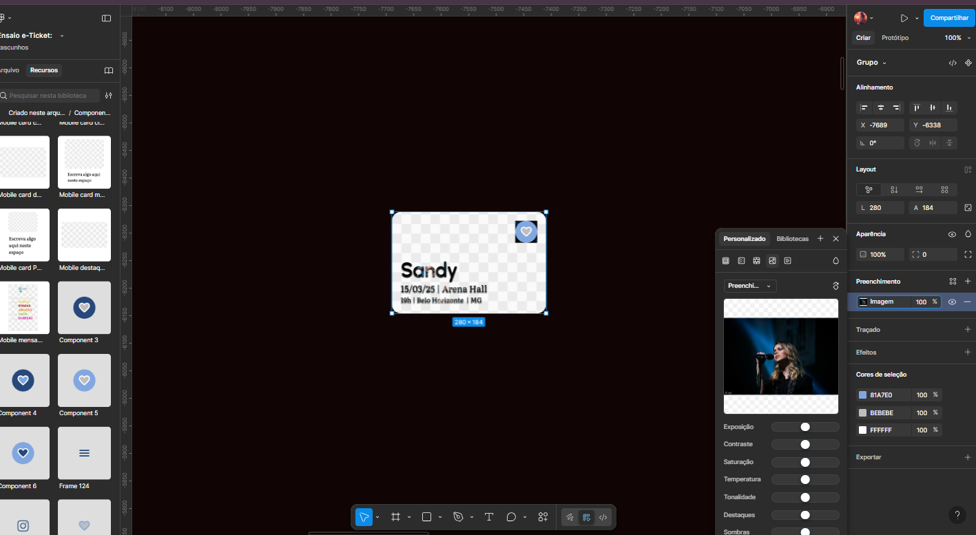This screenshot has height=535, width=976.
Task: Open the Actions tool with plus shapes
Action: tap(543, 517)
